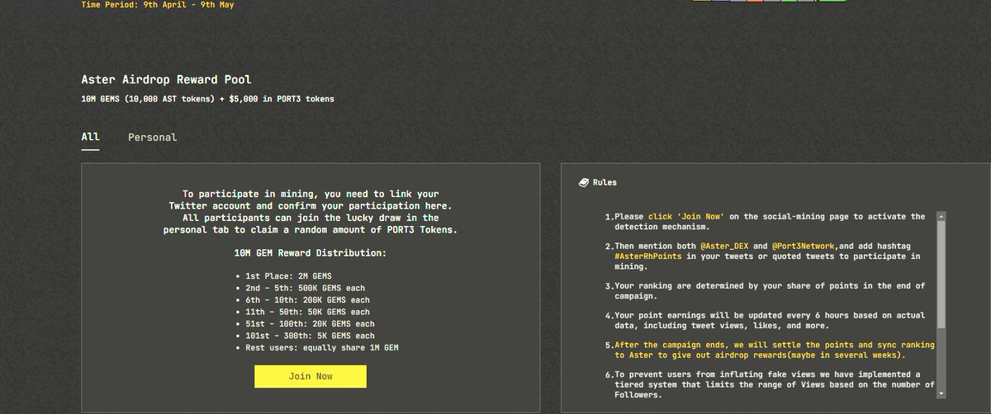Open the @Port3Network mention link
This screenshot has height=414, width=991.
point(804,247)
